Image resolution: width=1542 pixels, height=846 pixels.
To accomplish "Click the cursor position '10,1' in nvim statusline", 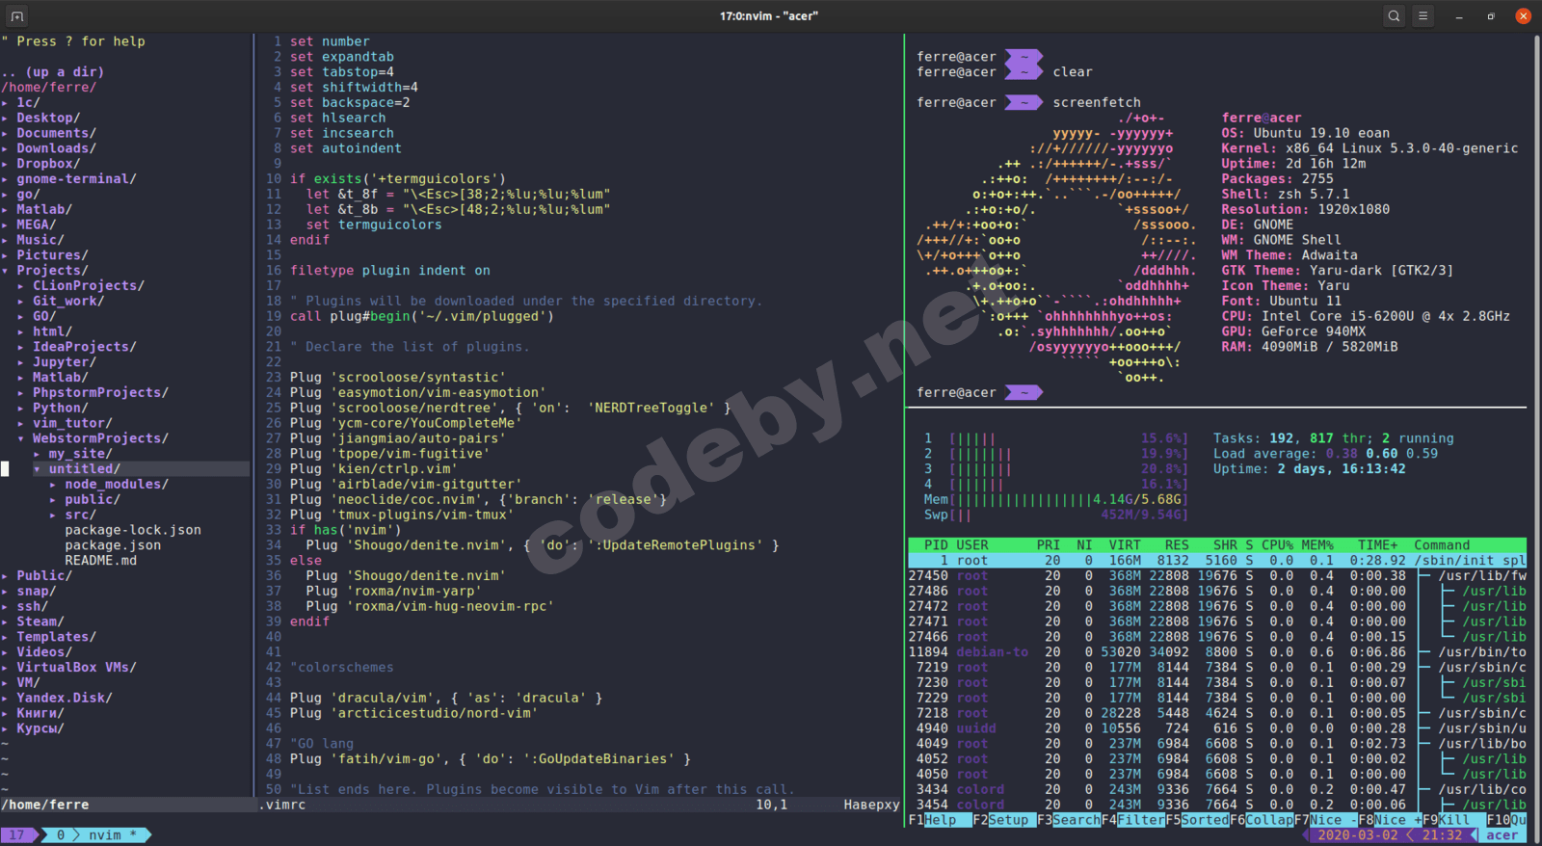I will (771, 805).
